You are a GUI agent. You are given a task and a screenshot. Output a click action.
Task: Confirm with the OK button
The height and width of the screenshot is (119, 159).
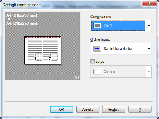point(62,110)
